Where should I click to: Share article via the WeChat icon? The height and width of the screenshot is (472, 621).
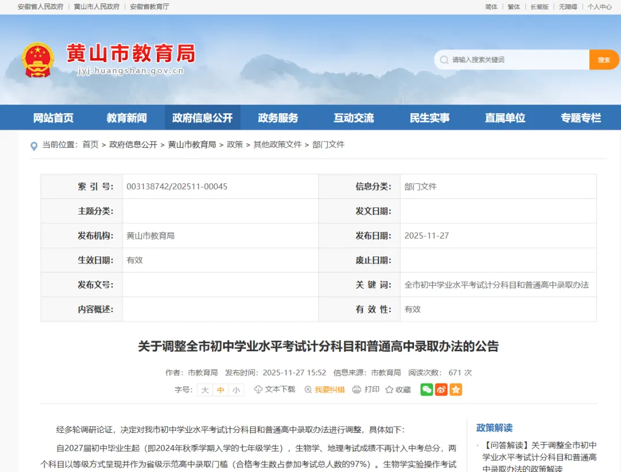coord(426,389)
